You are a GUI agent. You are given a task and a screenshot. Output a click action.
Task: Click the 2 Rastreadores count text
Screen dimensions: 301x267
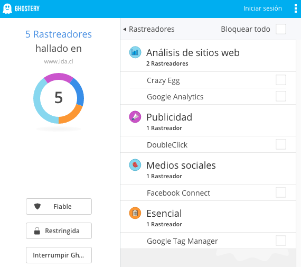pyautogui.click(x=167, y=63)
